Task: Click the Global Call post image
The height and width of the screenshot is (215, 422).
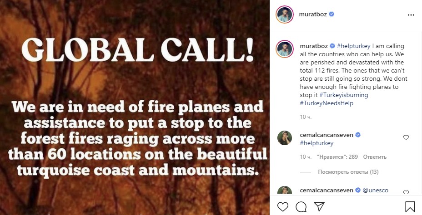Action: coord(135,107)
